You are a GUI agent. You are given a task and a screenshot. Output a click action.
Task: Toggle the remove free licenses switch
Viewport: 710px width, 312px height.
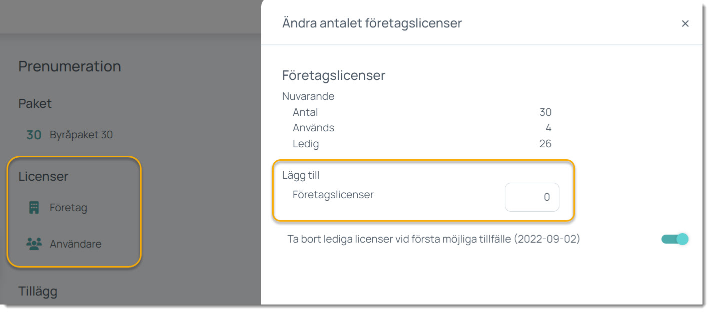(674, 239)
